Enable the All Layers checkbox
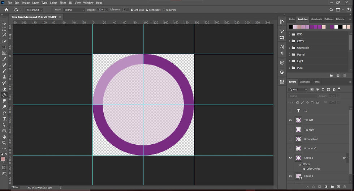 click(164, 10)
